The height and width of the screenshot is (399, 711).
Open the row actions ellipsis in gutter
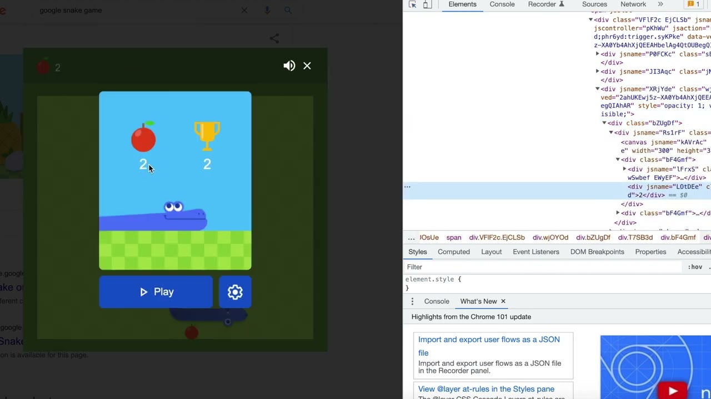coord(407,187)
